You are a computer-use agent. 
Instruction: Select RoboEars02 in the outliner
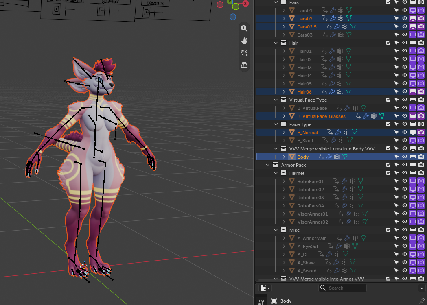pyautogui.click(x=311, y=190)
